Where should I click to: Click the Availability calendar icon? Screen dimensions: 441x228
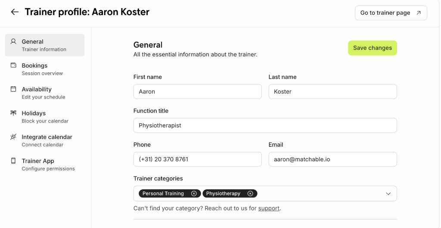click(x=13, y=89)
